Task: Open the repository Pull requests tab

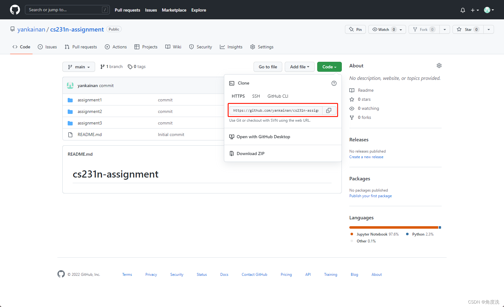Action: 81,47
